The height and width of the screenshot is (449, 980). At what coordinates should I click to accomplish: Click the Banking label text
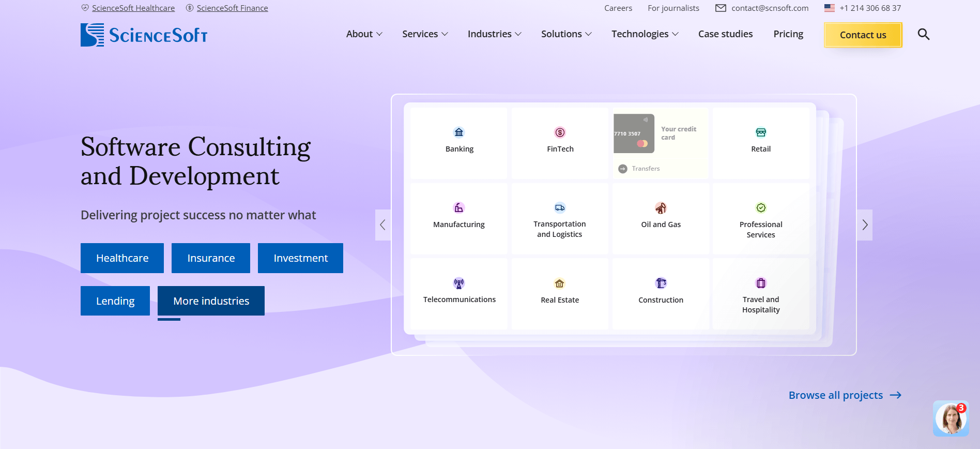pyautogui.click(x=460, y=149)
